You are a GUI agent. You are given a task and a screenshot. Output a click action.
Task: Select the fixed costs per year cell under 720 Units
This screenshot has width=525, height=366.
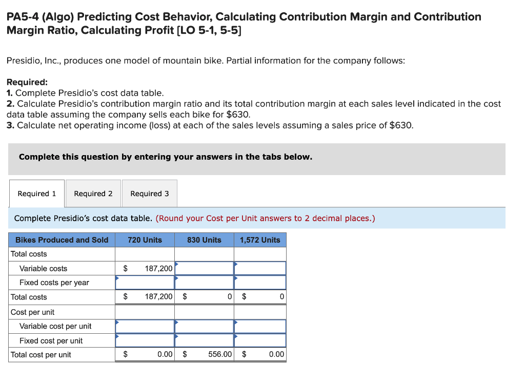tap(145, 282)
